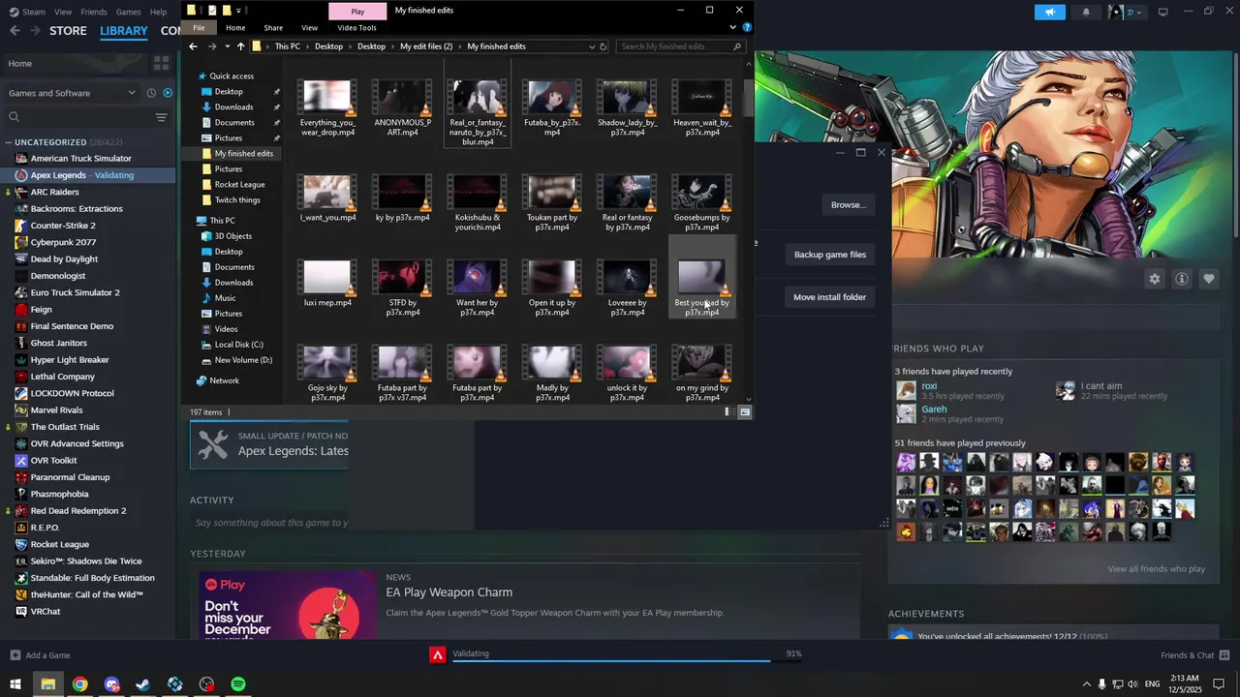
Task: Click Steam announcements megaphone button
Action: tap(1049, 12)
